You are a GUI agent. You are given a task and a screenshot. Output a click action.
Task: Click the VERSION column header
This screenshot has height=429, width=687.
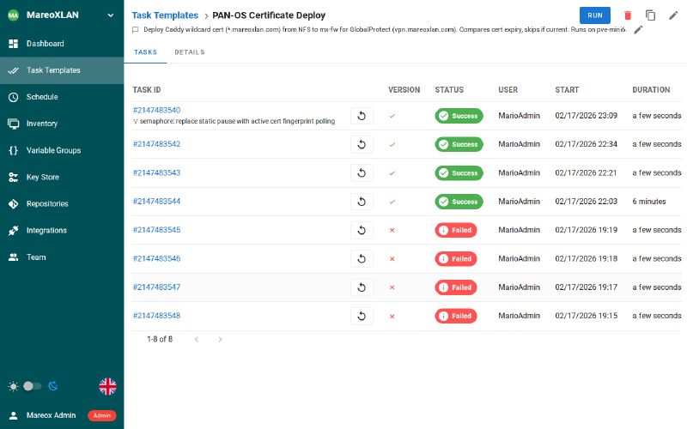click(x=404, y=90)
